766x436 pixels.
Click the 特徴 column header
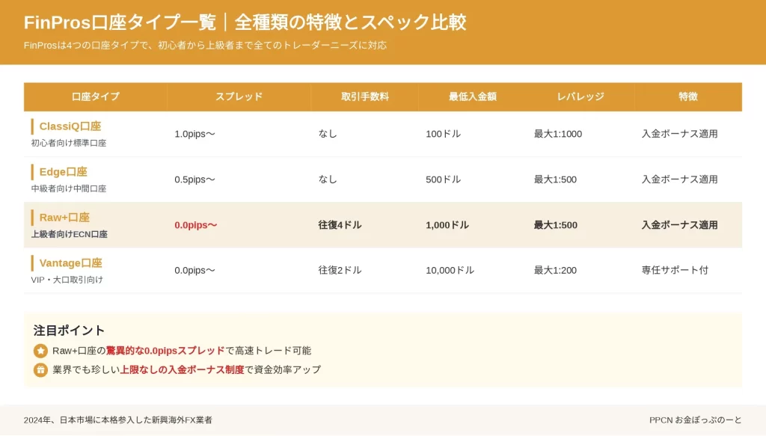[688, 96]
